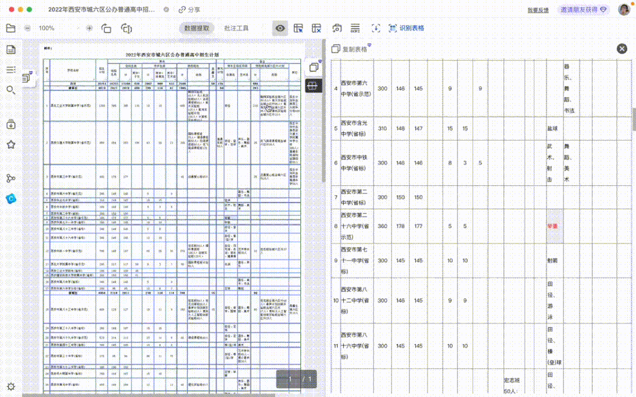Click the flip/rotate document icon
This screenshot has height=397, width=636.
(x=127, y=28)
